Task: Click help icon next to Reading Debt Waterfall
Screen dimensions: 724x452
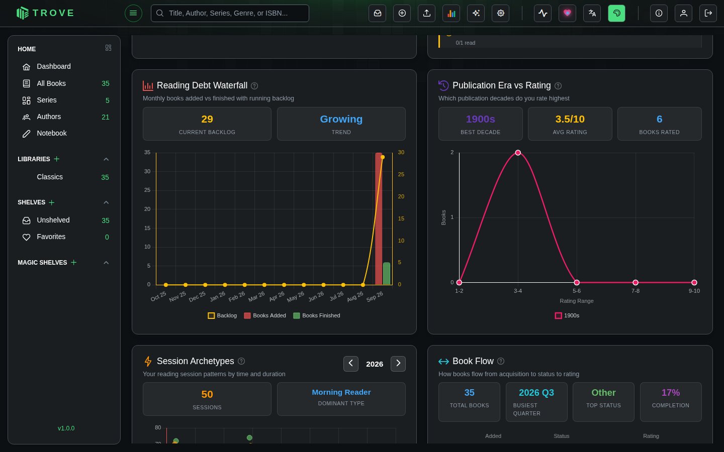Action: pyautogui.click(x=254, y=86)
